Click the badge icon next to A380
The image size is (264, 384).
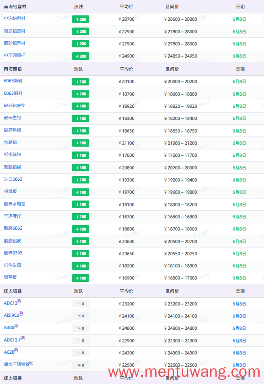[x=16, y=326]
